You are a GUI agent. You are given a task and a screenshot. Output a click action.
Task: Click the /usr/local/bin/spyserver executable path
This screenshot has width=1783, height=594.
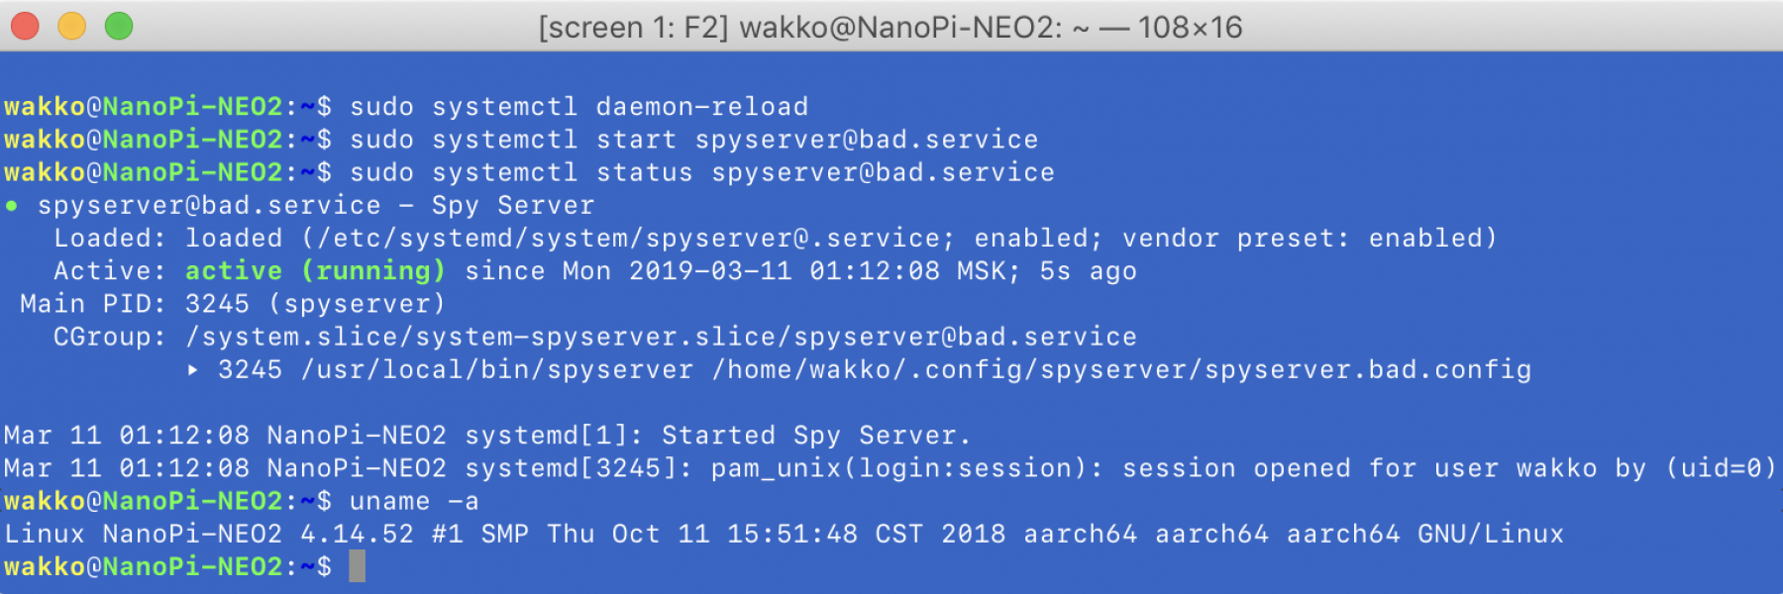coord(497,370)
